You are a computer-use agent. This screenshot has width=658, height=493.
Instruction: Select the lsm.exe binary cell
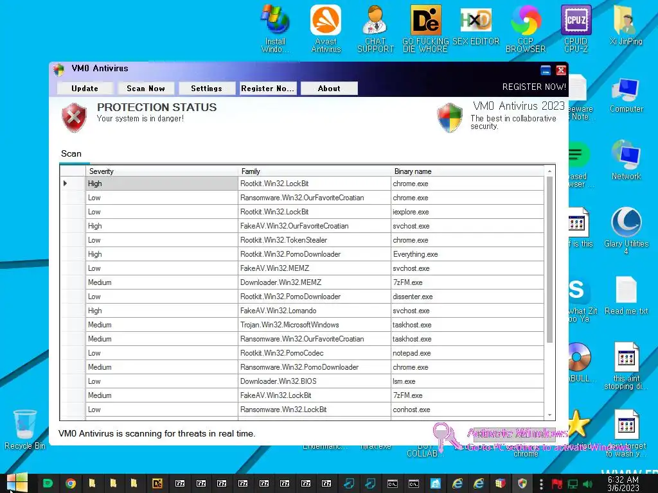pyautogui.click(x=467, y=381)
